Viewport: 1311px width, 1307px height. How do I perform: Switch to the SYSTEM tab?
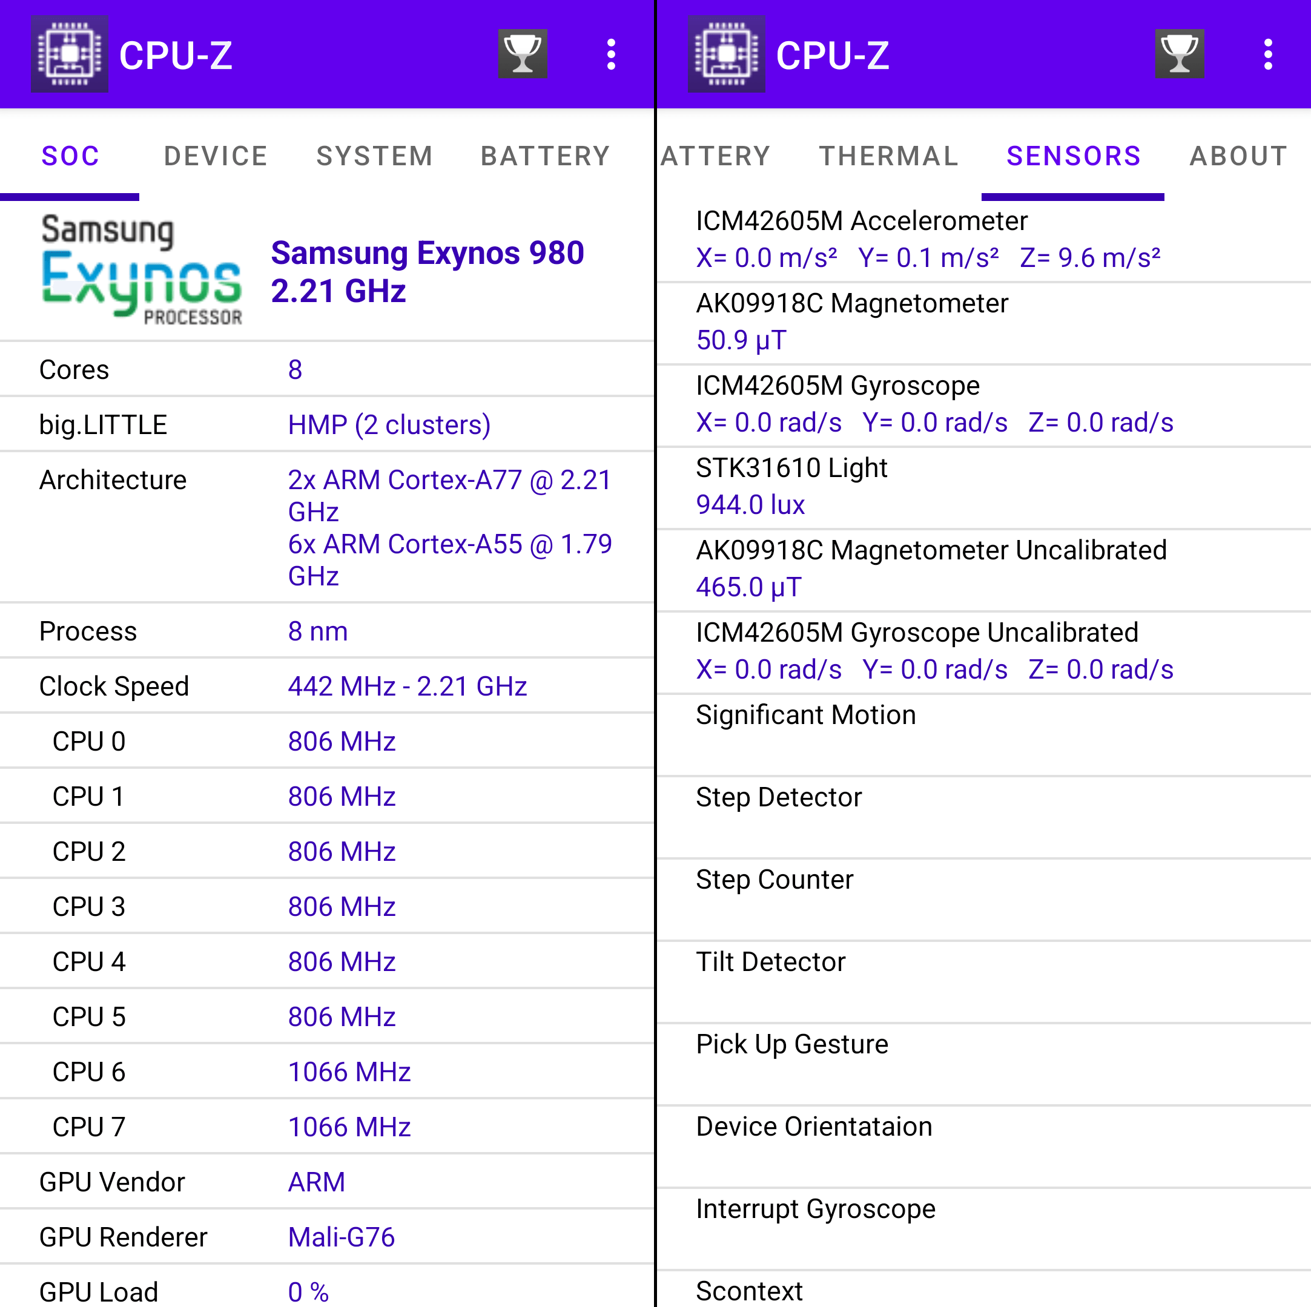tap(375, 156)
